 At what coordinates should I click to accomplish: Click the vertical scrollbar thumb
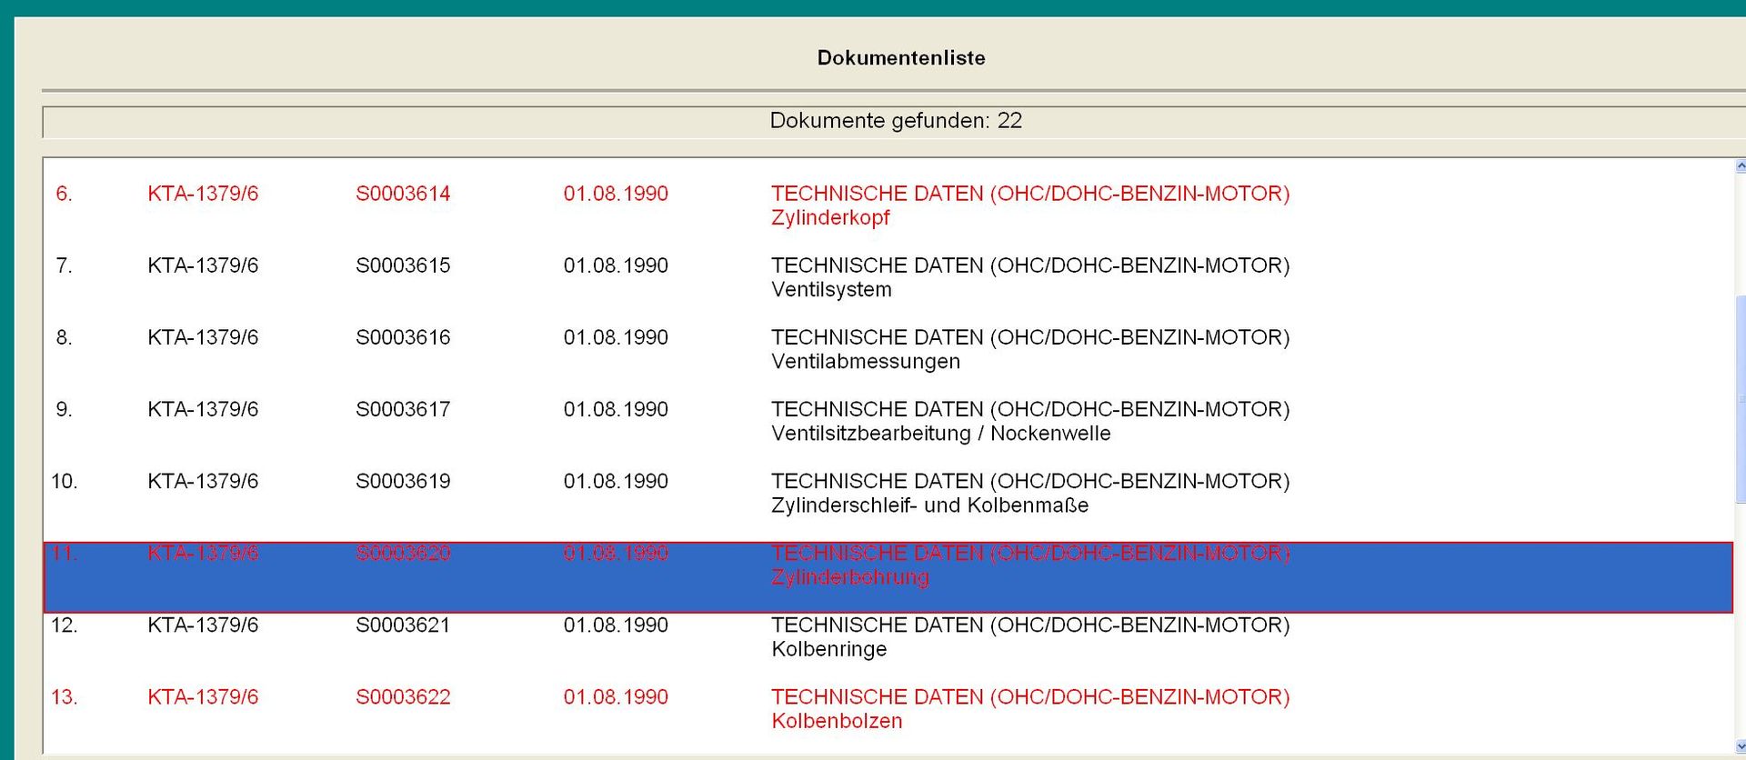(x=1740, y=398)
